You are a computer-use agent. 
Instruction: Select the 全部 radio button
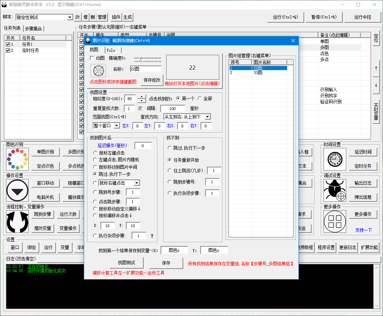click(200, 98)
